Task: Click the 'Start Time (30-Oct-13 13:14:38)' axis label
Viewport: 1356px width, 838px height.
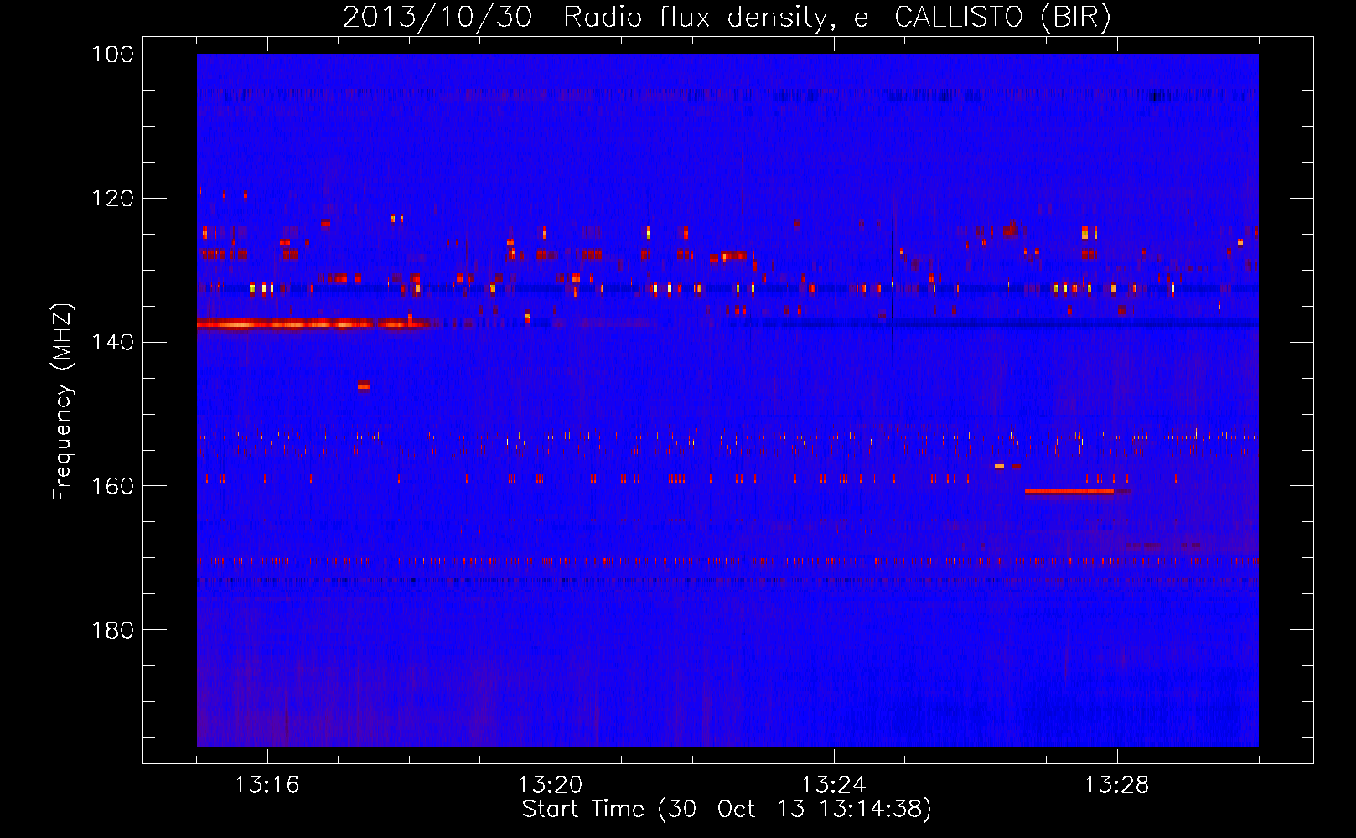Action: point(727,810)
